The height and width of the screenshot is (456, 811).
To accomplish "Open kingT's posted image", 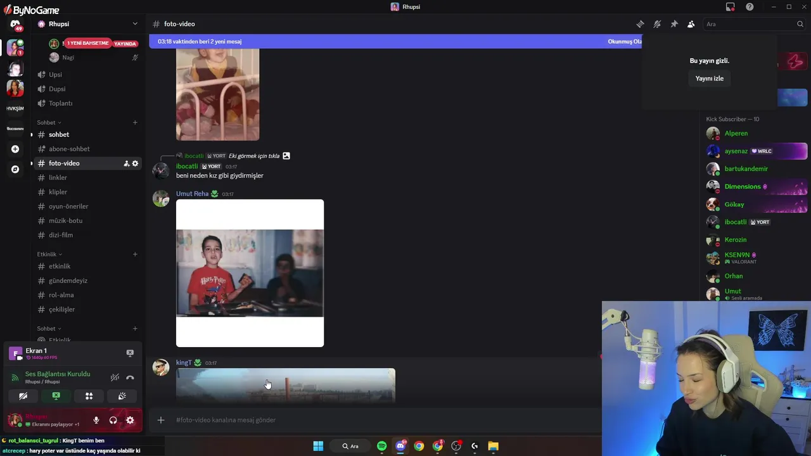I will coord(286,385).
